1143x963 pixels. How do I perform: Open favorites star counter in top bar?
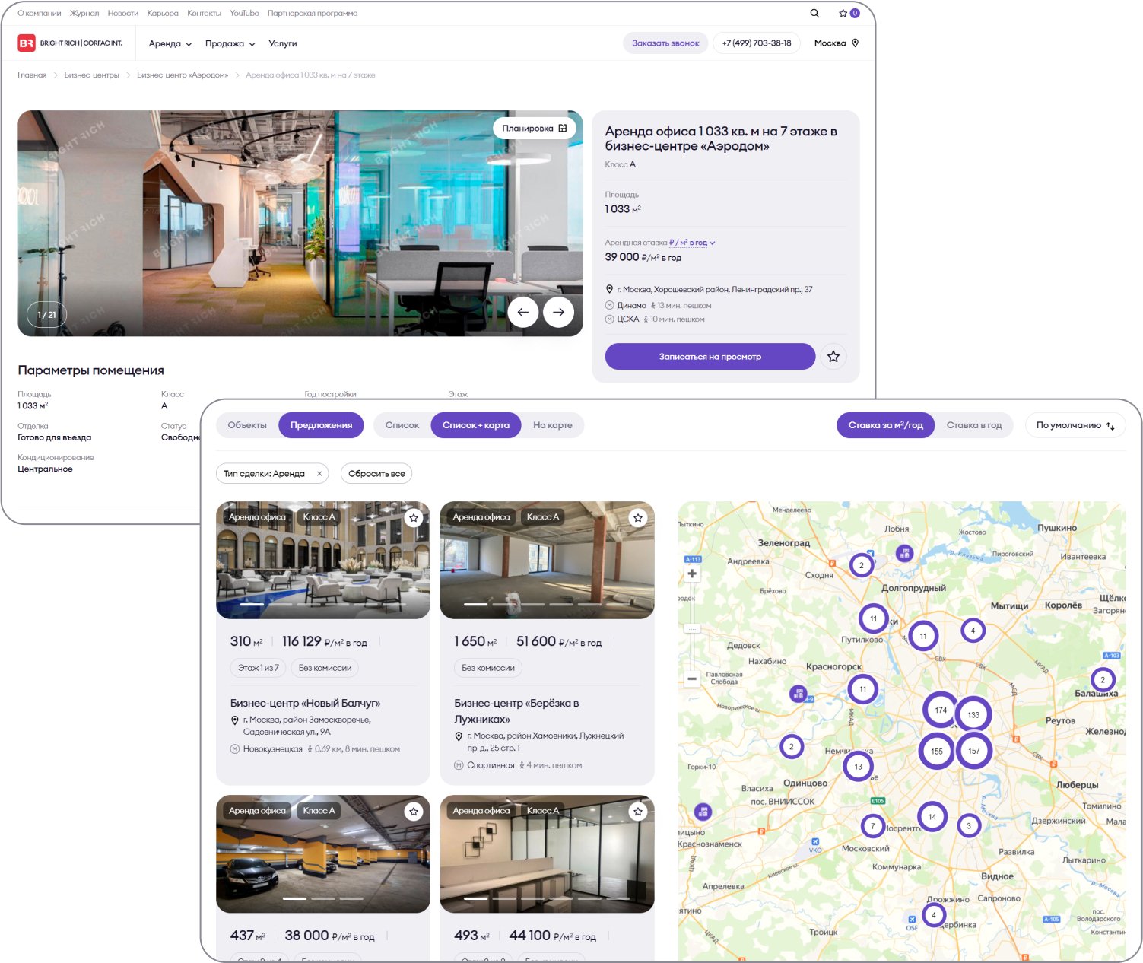pos(849,13)
